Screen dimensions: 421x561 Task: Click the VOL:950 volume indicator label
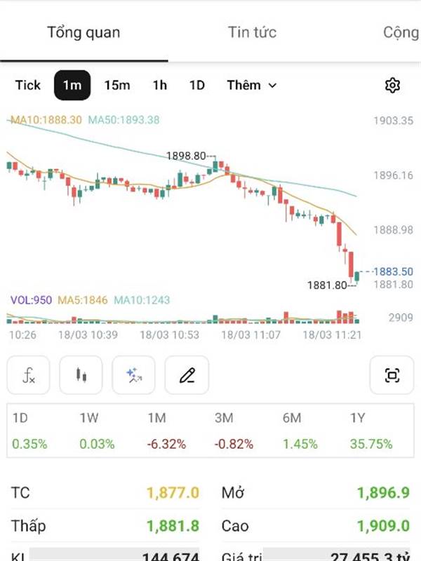pyautogui.click(x=31, y=300)
